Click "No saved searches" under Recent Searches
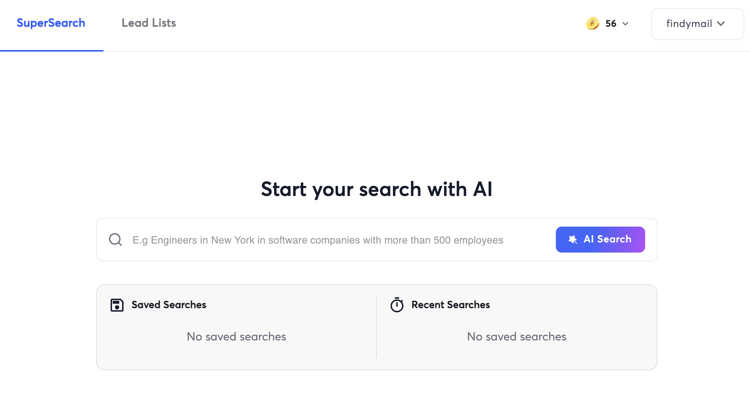750x410 pixels. [517, 337]
